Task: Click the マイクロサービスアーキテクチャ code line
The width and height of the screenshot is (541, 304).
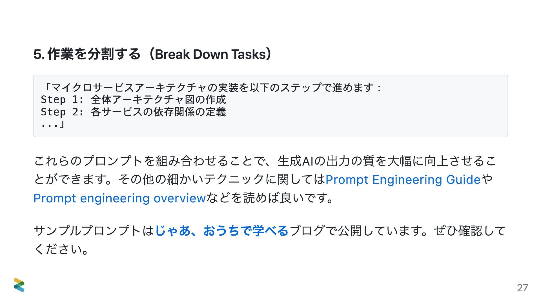Action: pyautogui.click(x=211, y=88)
